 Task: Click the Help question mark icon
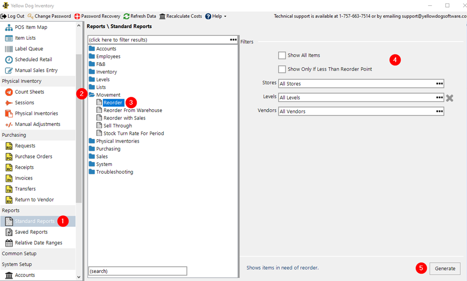pos(208,16)
